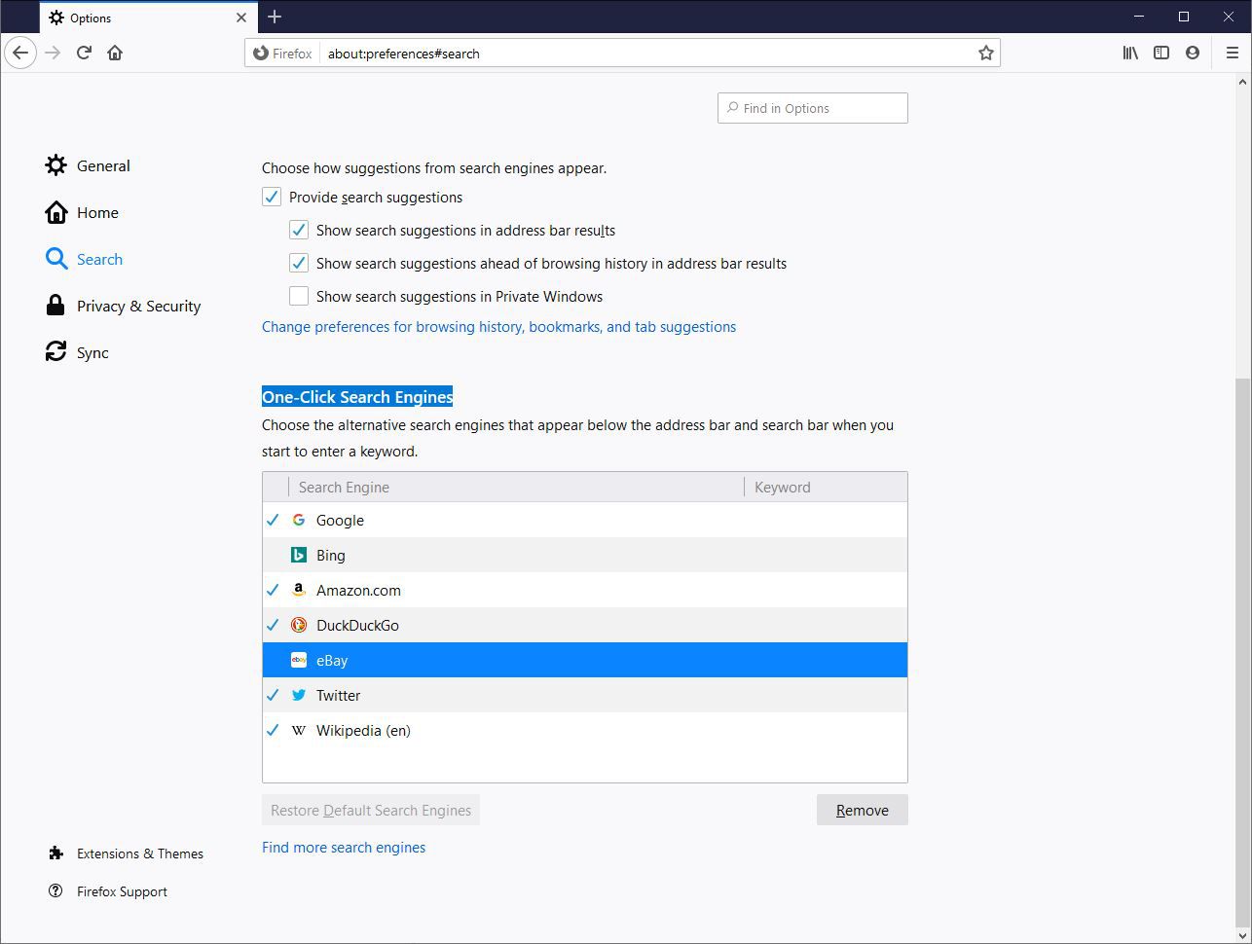
Task: Click the Sync arrows icon
Action: (x=56, y=352)
